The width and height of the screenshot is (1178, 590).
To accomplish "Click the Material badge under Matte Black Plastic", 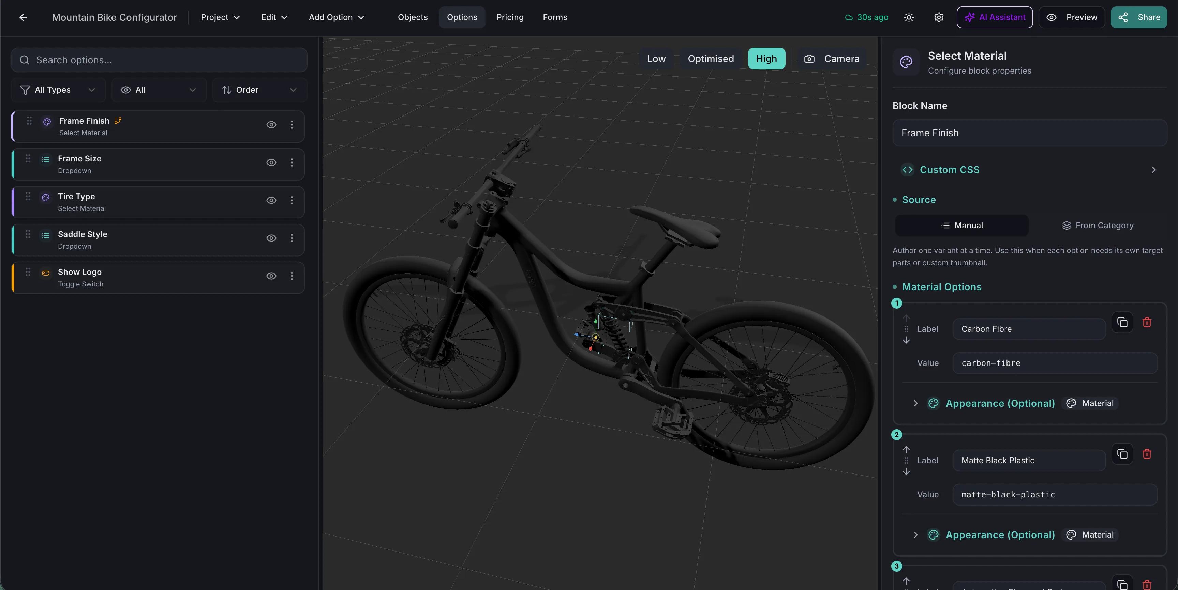I will point(1090,535).
